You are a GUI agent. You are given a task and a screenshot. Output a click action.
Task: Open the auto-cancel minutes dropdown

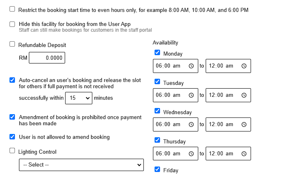[x=78, y=98]
